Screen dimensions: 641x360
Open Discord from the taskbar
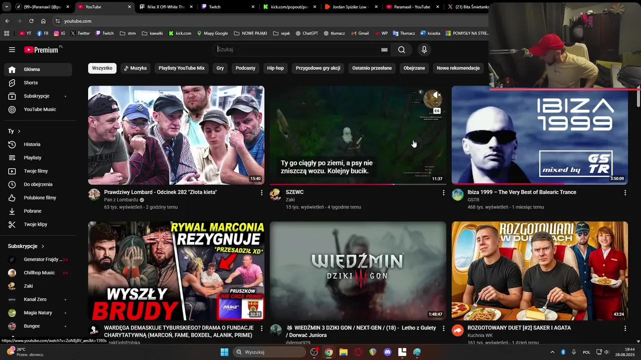387,352
